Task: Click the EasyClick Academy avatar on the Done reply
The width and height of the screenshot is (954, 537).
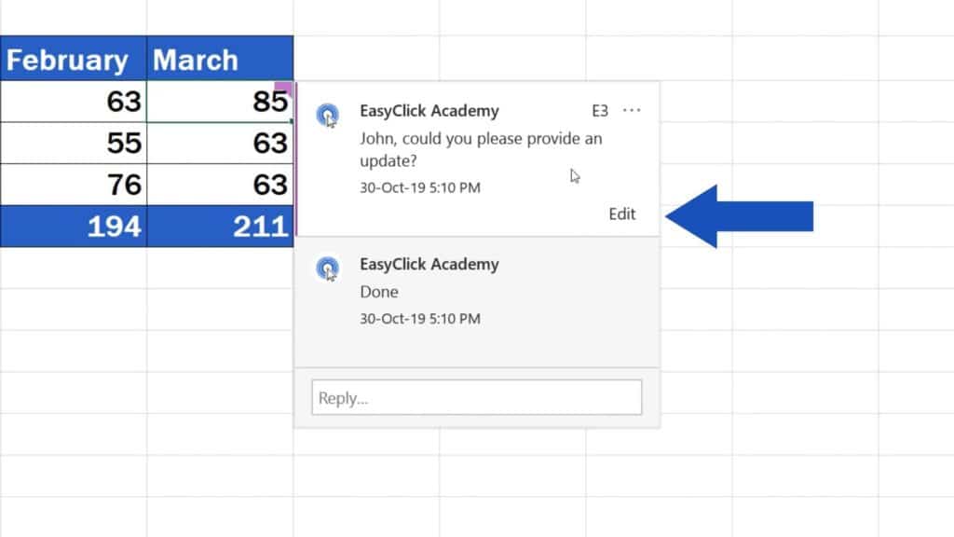Action: pos(328,265)
